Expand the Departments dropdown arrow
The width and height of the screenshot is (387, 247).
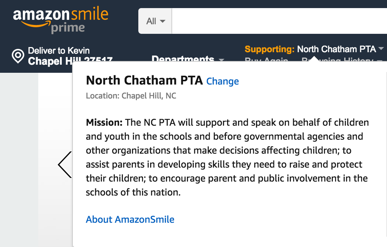pyautogui.click(x=221, y=60)
